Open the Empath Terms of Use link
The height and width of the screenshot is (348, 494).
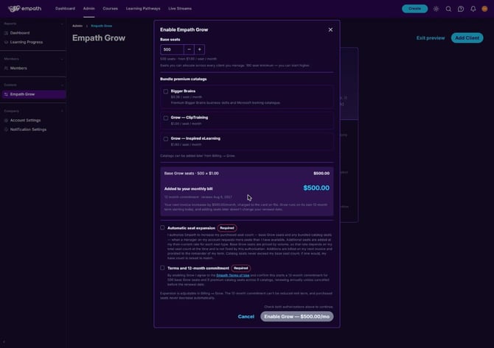click(x=233, y=275)
